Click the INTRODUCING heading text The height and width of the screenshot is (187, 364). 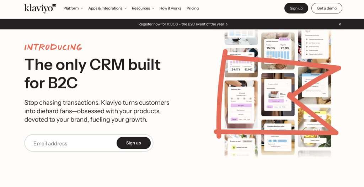pyautogui.click(x=53, y=47)
